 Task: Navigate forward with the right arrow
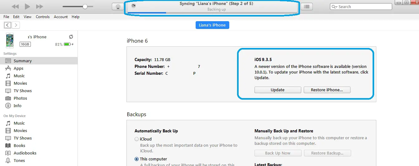click(x=16, y=25)
